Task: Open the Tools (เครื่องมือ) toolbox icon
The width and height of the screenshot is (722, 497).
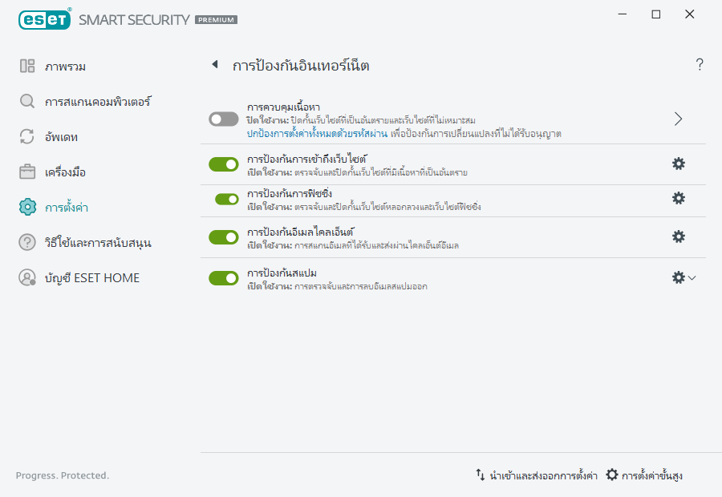Action: pos(24,172)
